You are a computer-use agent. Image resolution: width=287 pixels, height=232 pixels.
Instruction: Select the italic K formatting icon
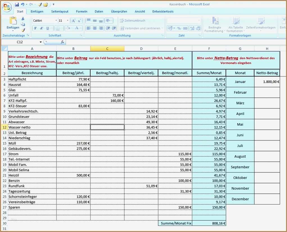41,28
